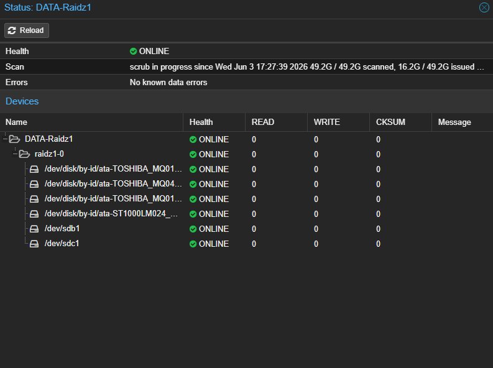This screenshot has height=368, width=493.
Task: Click the green check icon in the /dev/sdb1 row
Action: click(x=193, y=229)
